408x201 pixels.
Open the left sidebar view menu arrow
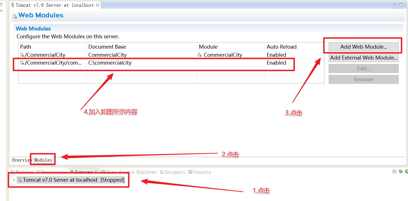point(1,11)
